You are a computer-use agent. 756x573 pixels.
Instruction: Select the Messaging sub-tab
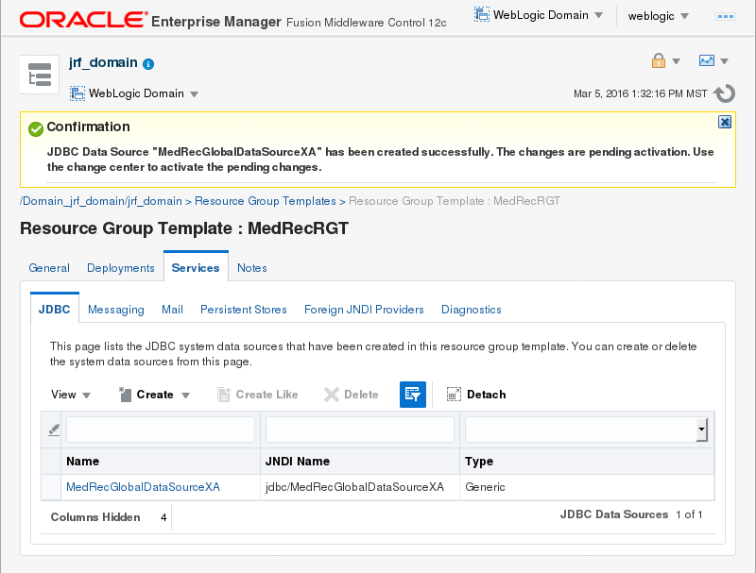pos(116,310)
